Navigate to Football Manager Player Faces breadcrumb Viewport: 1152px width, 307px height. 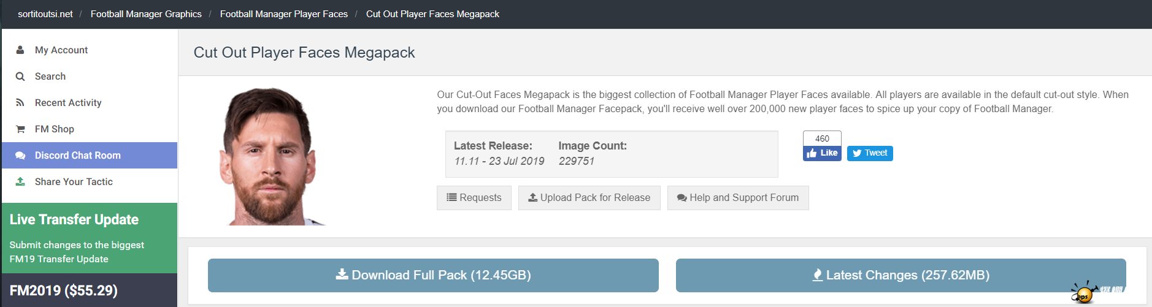tap(284, 14)
